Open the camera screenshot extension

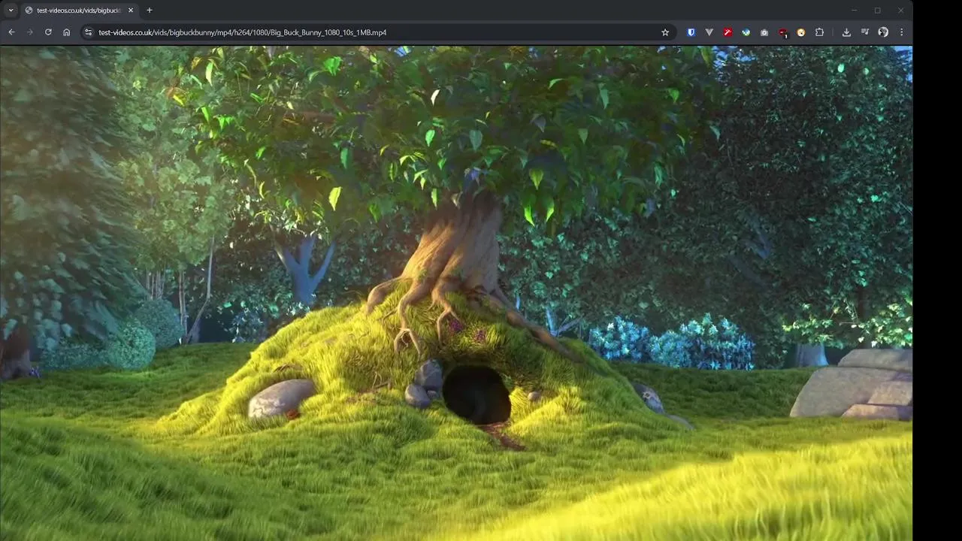[764, 32]
